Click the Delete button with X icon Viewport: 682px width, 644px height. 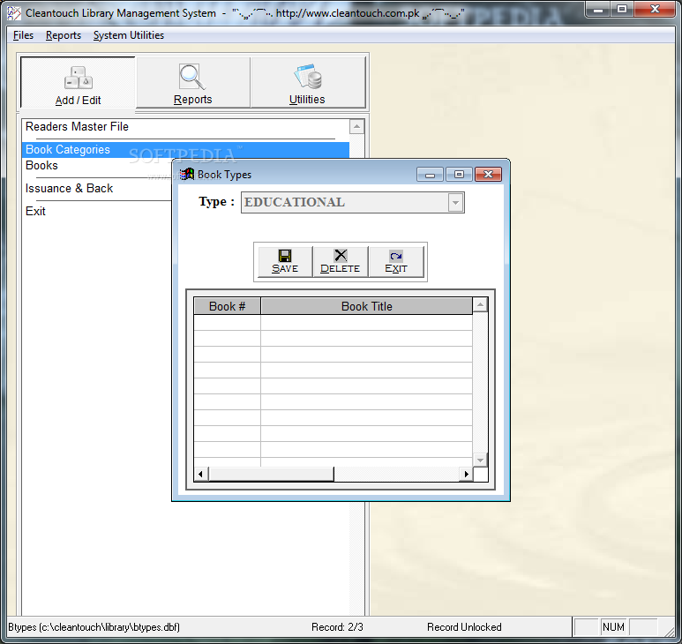341,262
